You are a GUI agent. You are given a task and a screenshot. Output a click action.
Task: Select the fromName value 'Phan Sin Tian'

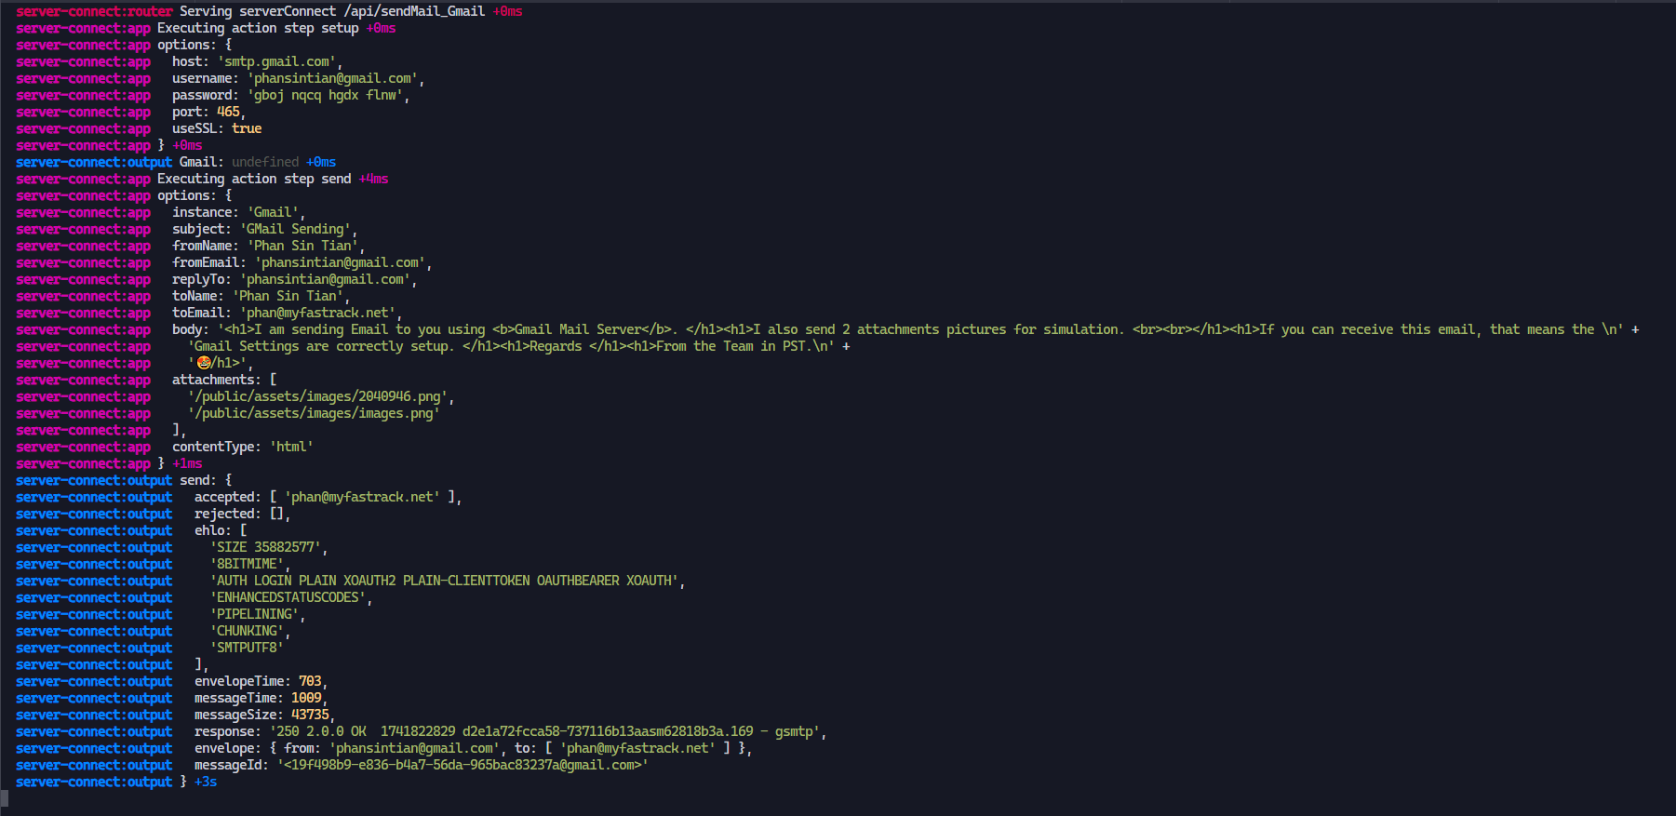[303, 246]
